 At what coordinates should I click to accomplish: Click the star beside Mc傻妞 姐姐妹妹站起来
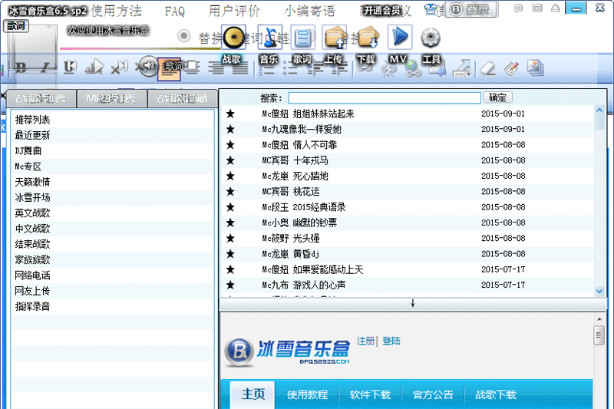pos(230,114)
